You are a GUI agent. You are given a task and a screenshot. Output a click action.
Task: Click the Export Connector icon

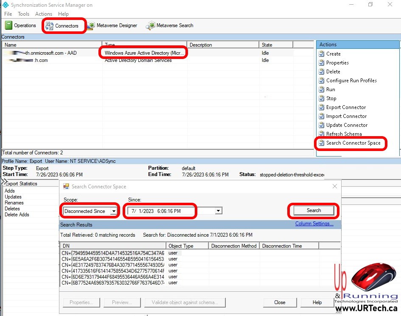(322, 107)
